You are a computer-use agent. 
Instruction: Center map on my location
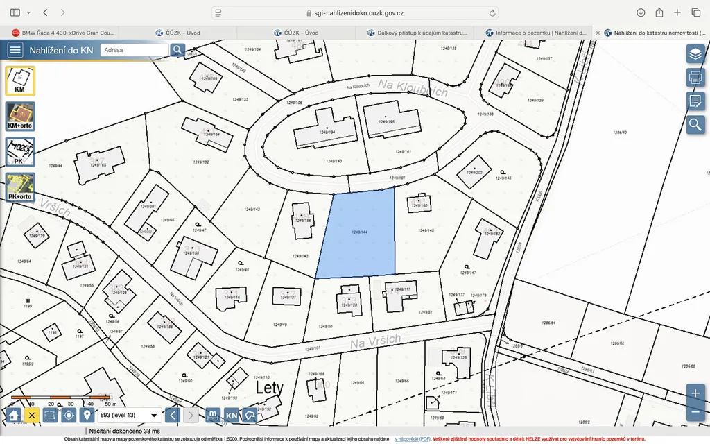(68, 416)
